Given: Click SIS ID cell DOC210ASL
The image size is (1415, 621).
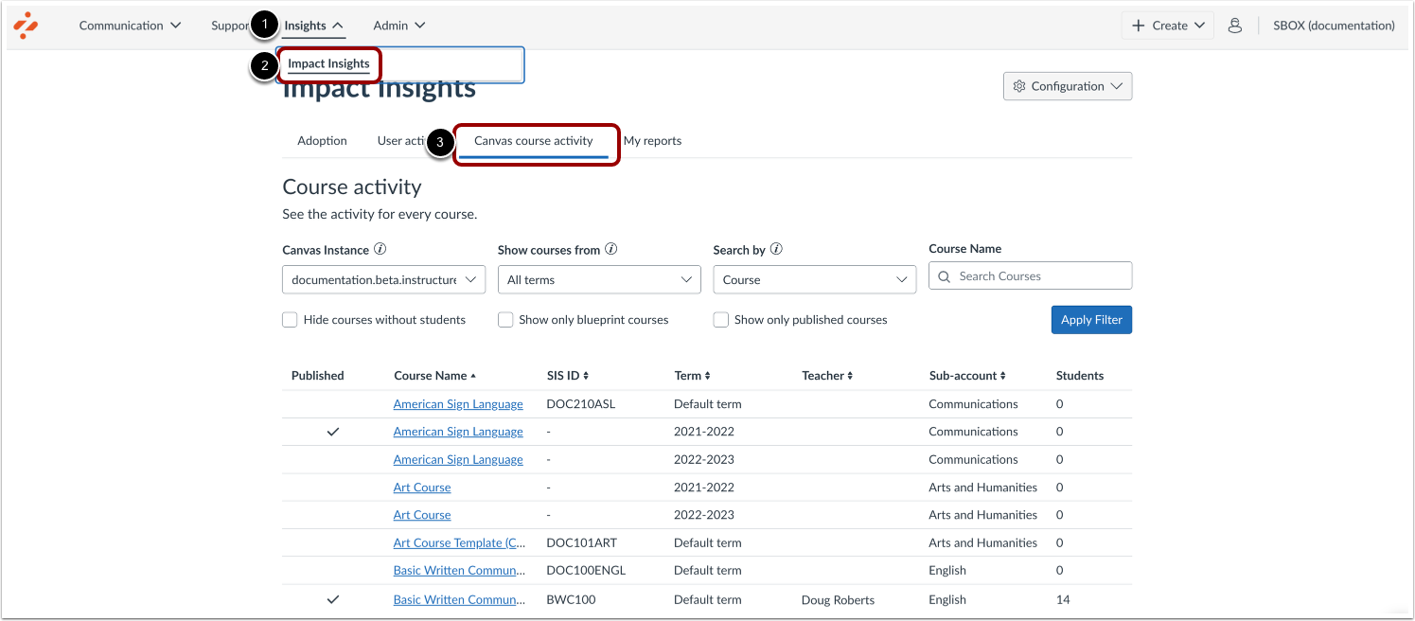Looking at the screenshot, I should click(580, 404).
